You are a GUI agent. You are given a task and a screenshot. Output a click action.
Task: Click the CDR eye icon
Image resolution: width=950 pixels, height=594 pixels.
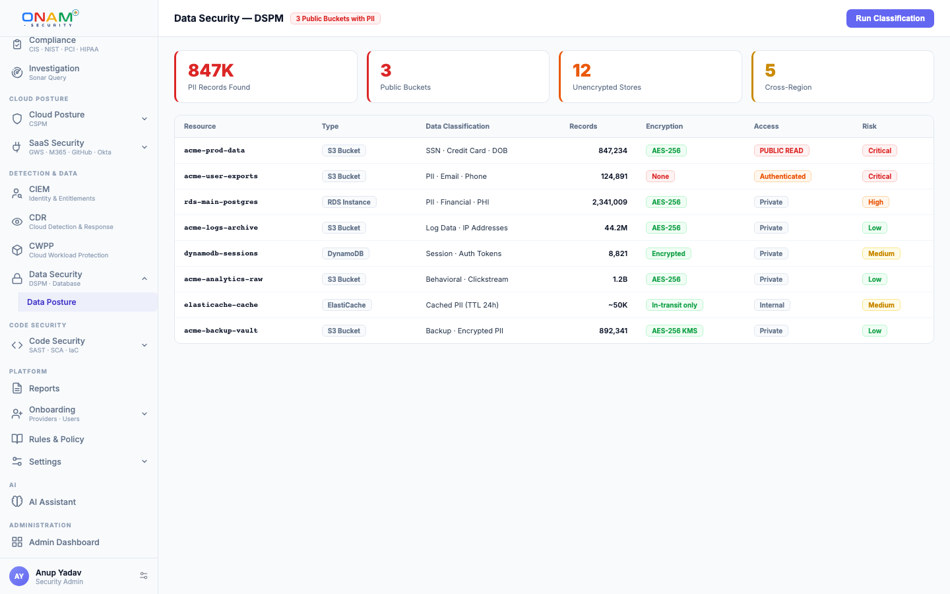coord(17,222)
